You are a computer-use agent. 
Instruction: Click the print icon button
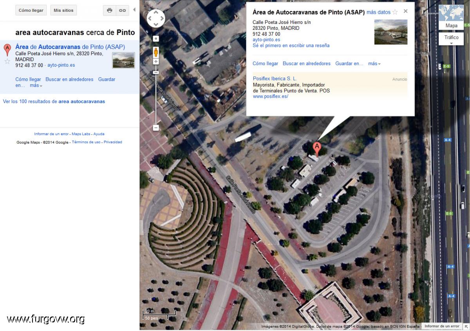(x=110, y=10)
